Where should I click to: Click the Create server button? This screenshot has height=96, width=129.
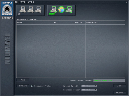coord(23,86)
